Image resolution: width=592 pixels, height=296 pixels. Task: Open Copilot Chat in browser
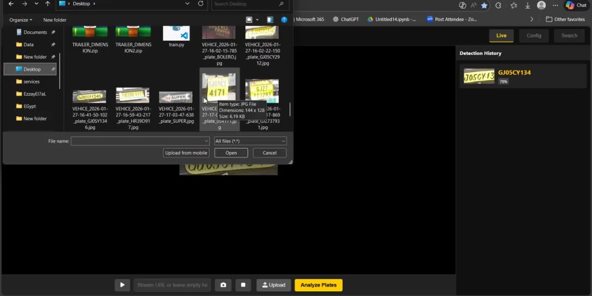pyautogui.click(x=576, y=5)
